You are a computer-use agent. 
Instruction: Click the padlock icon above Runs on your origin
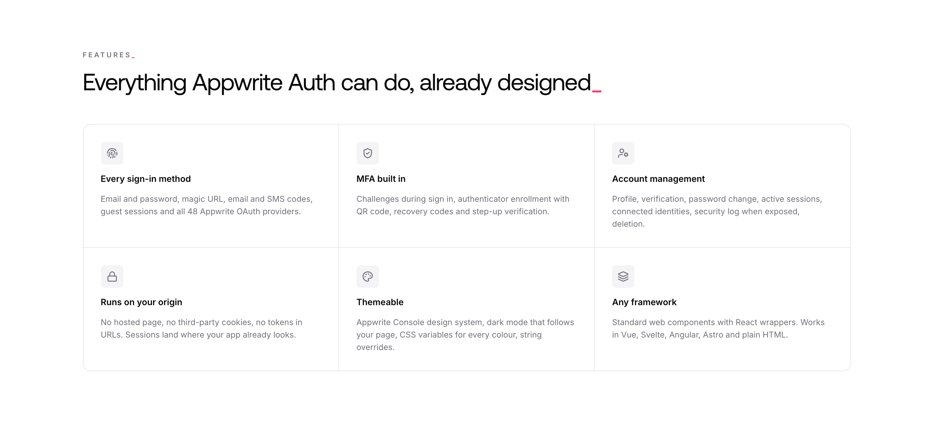(x=112, y=277)
